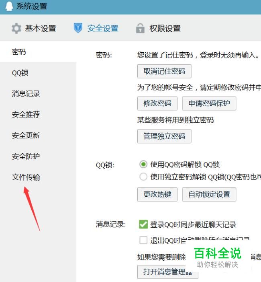Image resolution: width=261 pixels, height=282 pixels.
Task: Click the 为了您的帐号安全 notice text
Action: [x=199, y=88]
